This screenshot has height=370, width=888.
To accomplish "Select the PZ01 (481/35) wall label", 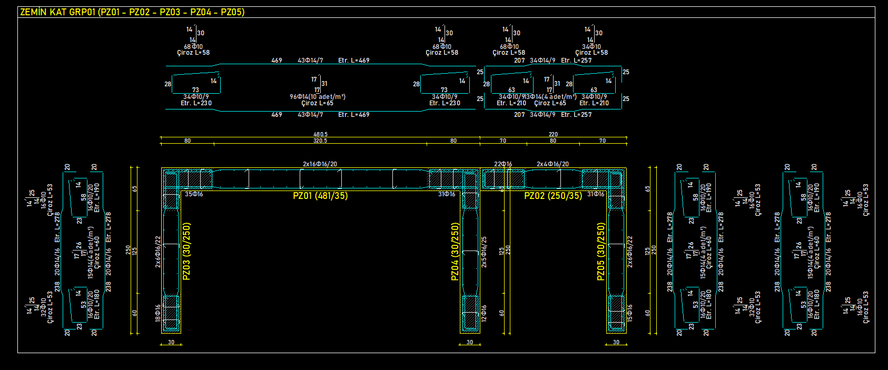I will [320, 196].
